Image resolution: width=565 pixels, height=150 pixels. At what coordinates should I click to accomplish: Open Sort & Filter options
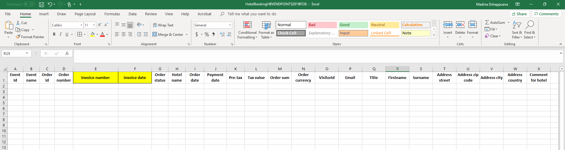(x=517, y=30)
